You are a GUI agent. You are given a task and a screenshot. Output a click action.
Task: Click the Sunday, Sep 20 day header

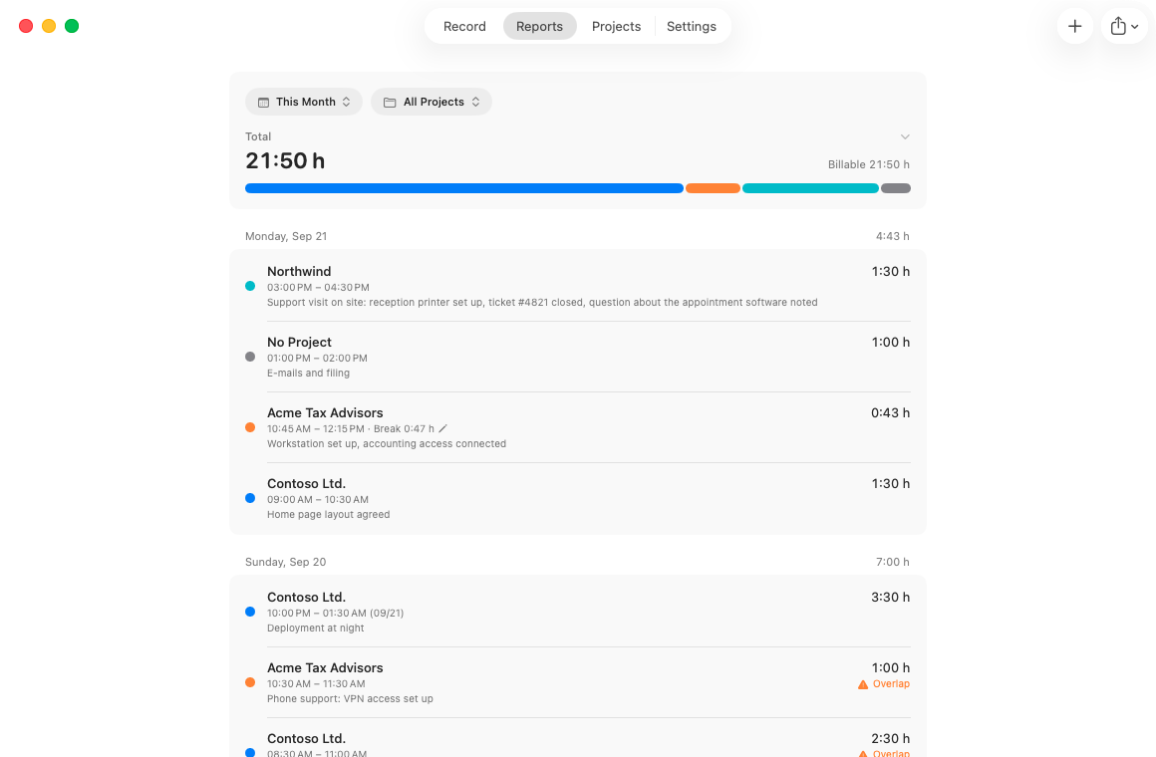[x=285, y=563]
